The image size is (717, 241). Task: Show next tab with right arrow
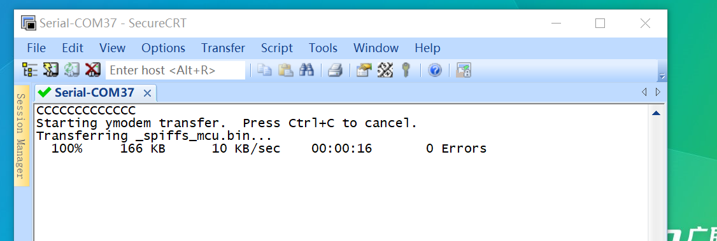point(658,92)
